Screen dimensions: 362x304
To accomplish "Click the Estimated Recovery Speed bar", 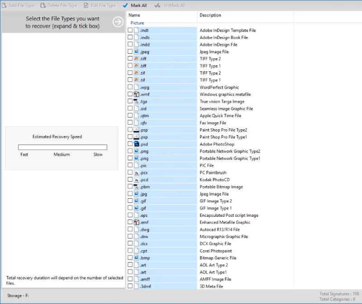I will point(62,147).
